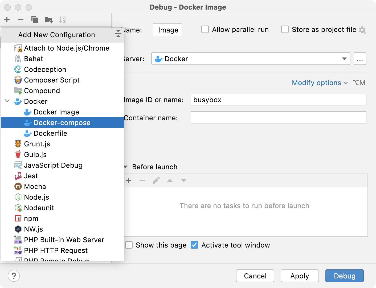Select PHP Built-in Web Server entry
The image size is (376, 288).
click(x=63, y=240)
